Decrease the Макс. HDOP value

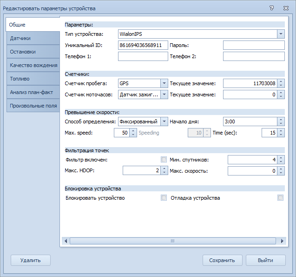(x=164, y=173)
